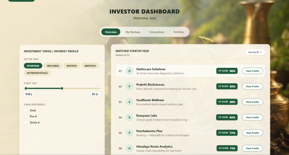Click the P avatar for Panchakarma Plus
Image resolution: width=289 pixels, height=155 pixels.
point(129,133)
